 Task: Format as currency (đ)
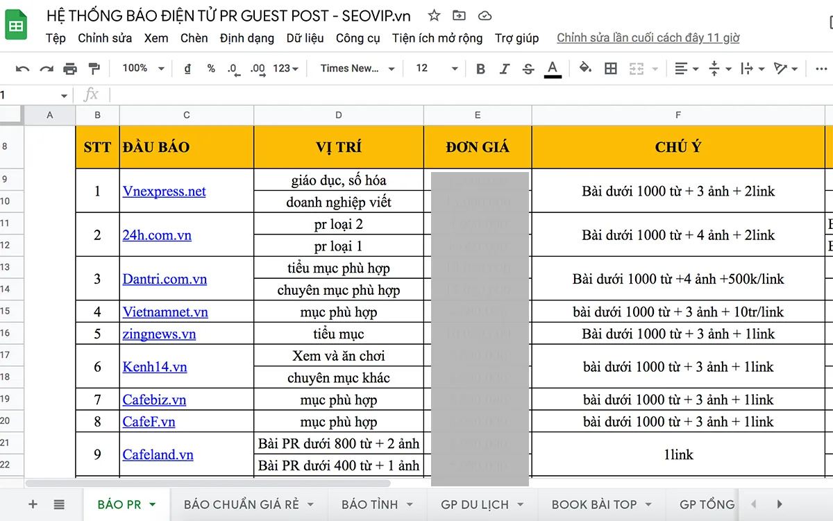click(187, 69)
